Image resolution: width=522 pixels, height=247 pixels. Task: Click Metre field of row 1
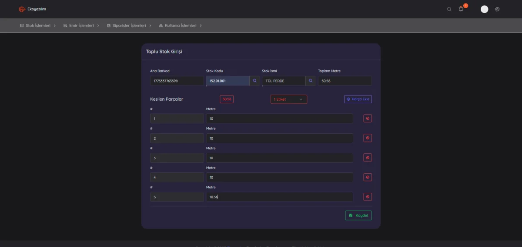(x=280, y=119)
